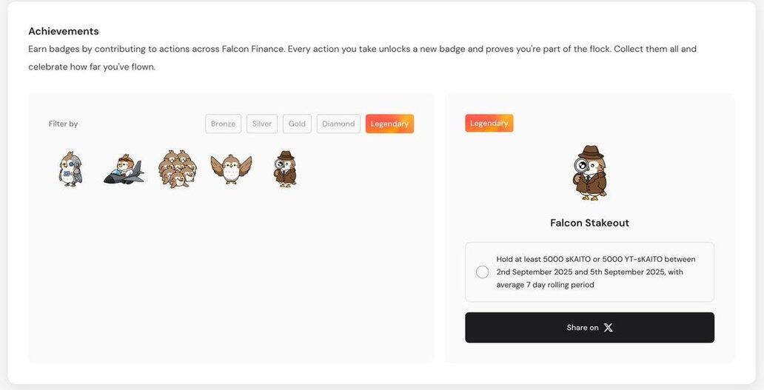This screenshot has height=390, width=764.
Task: Select the cyborg owl badge
Action: [70, 169]
